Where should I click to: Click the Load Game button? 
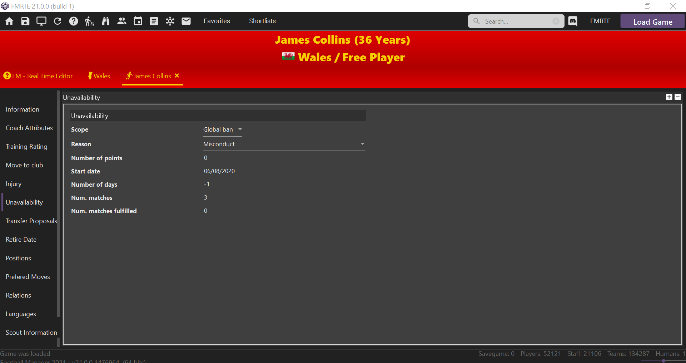652,21
